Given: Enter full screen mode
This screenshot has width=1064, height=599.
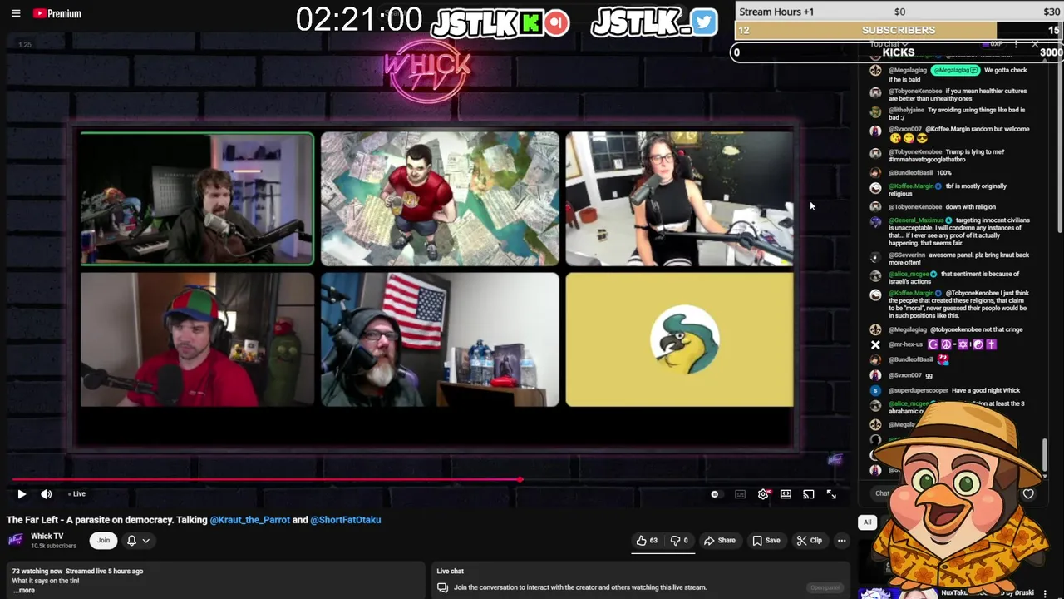Looking at the screenshot, I should [x=831, y=494].
